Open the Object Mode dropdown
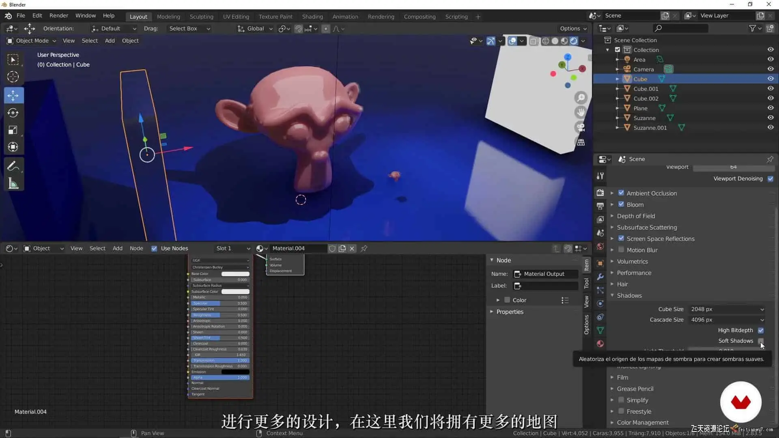This screenshot has width=779, height=438. pos(32,41)
